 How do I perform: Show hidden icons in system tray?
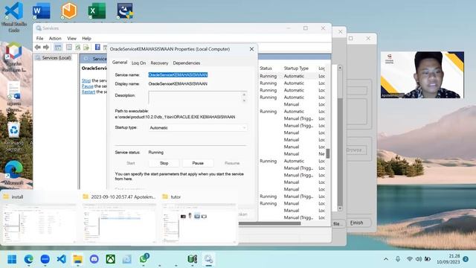pyautogui.click(x=386, y=259)
